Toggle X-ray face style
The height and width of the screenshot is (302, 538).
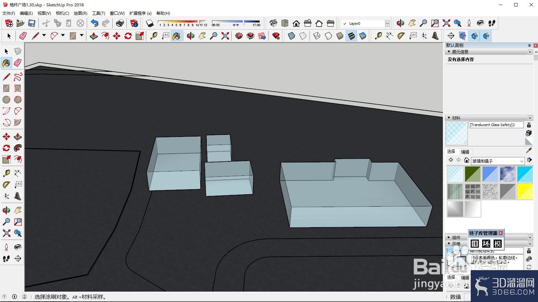click(x=291, y=36)
